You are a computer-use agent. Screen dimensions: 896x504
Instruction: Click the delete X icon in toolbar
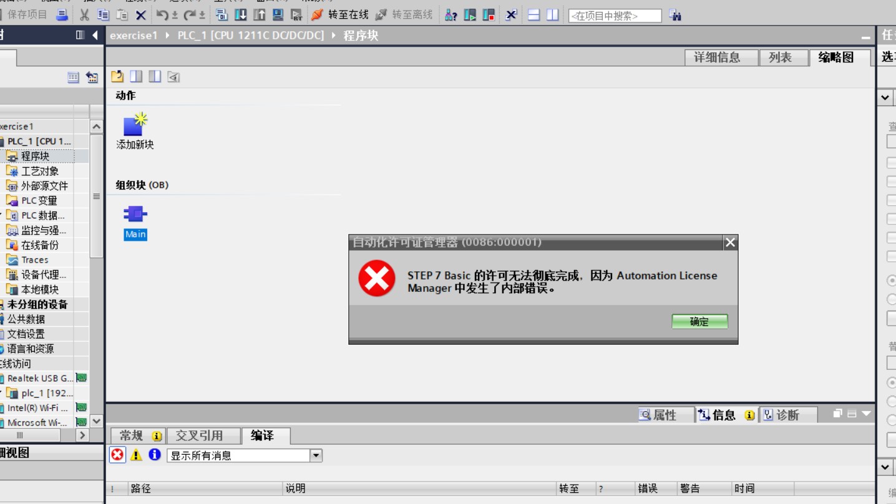[141, 15]
